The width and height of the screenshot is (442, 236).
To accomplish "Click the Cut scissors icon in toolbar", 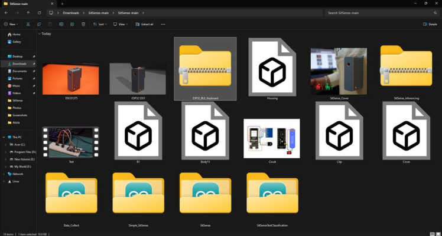I will (x=28, y=24).
